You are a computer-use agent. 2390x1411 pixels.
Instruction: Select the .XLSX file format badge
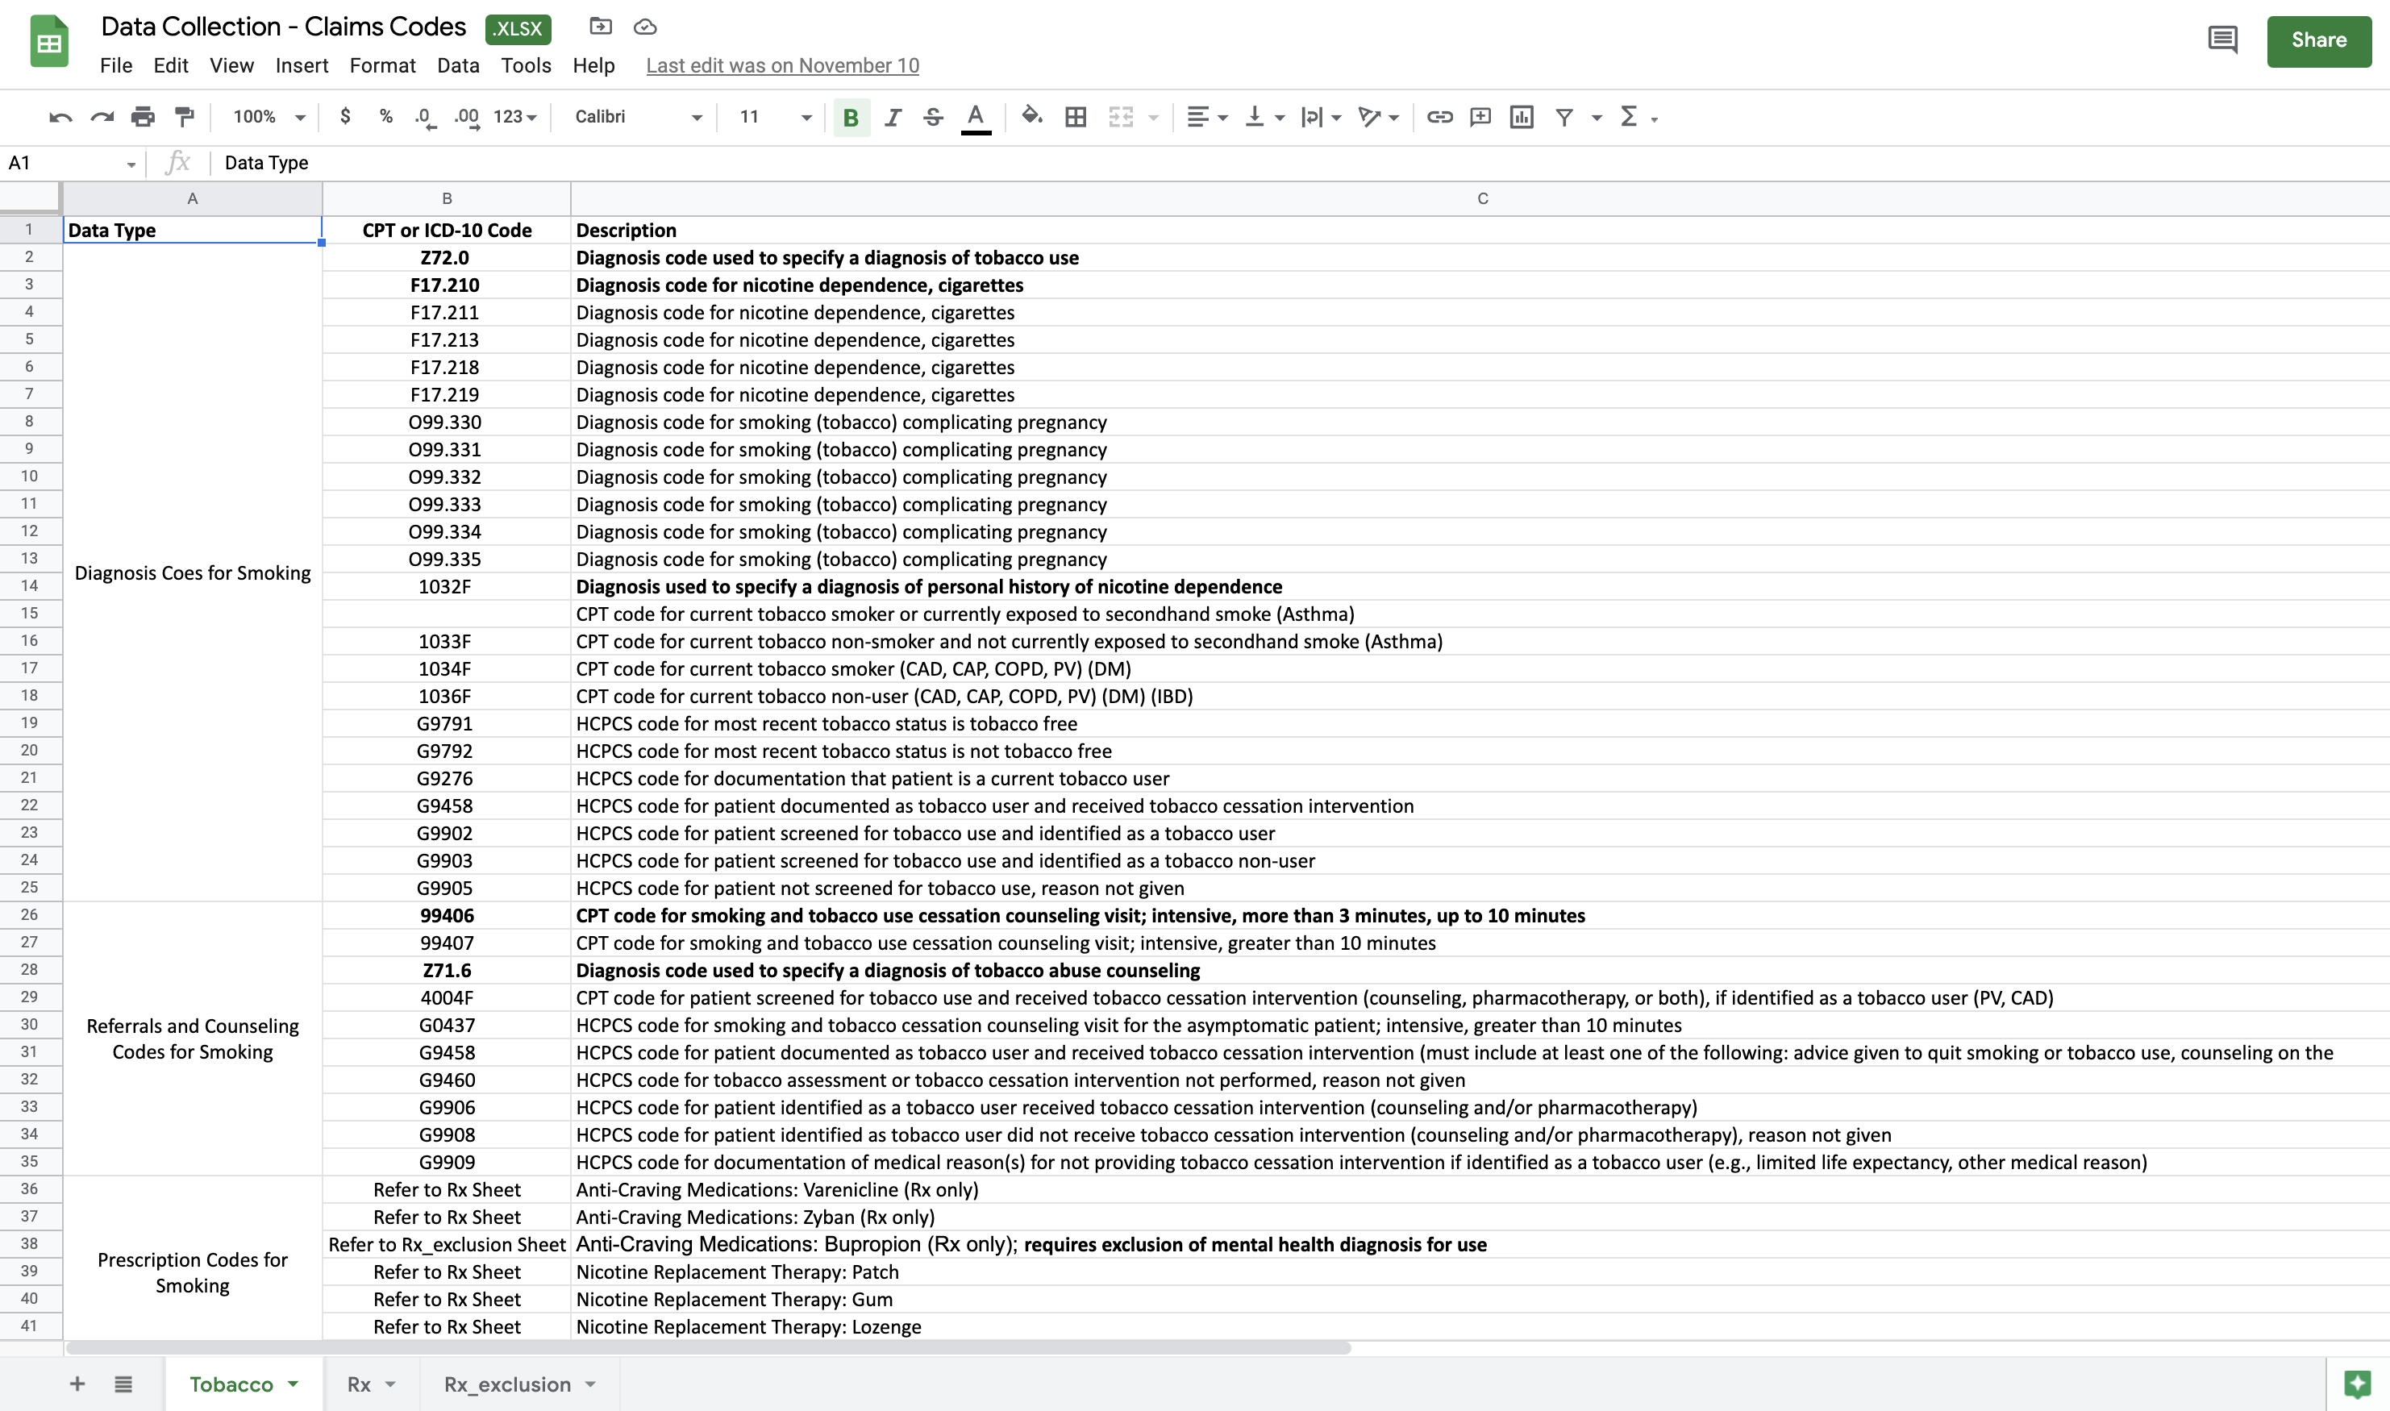[518, 28]
